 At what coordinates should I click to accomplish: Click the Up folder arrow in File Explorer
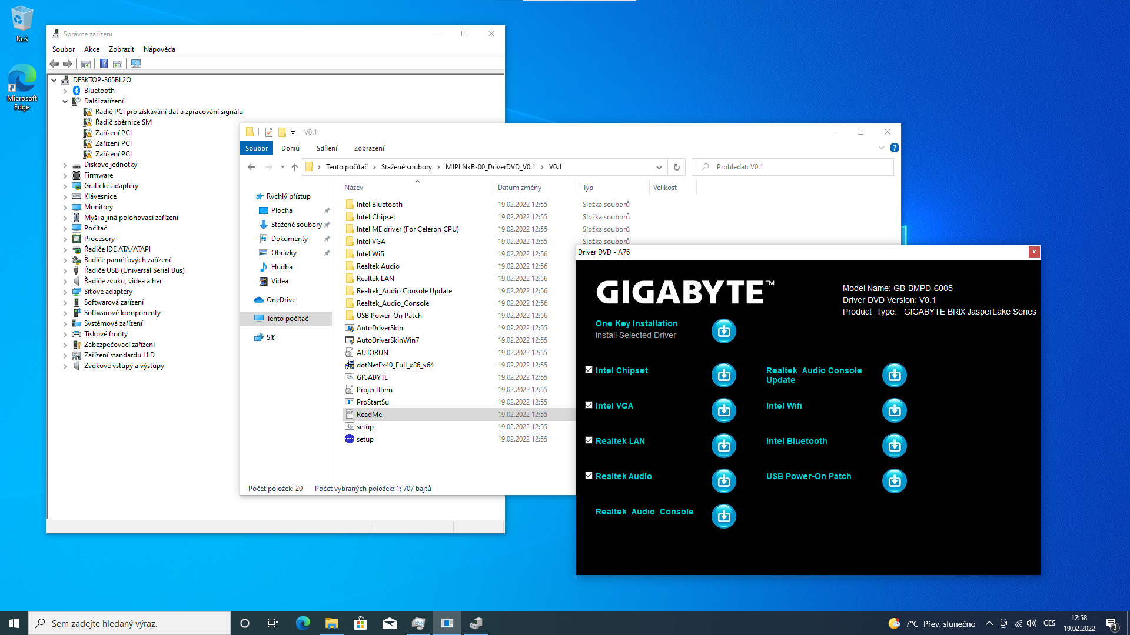pos(295,167)
